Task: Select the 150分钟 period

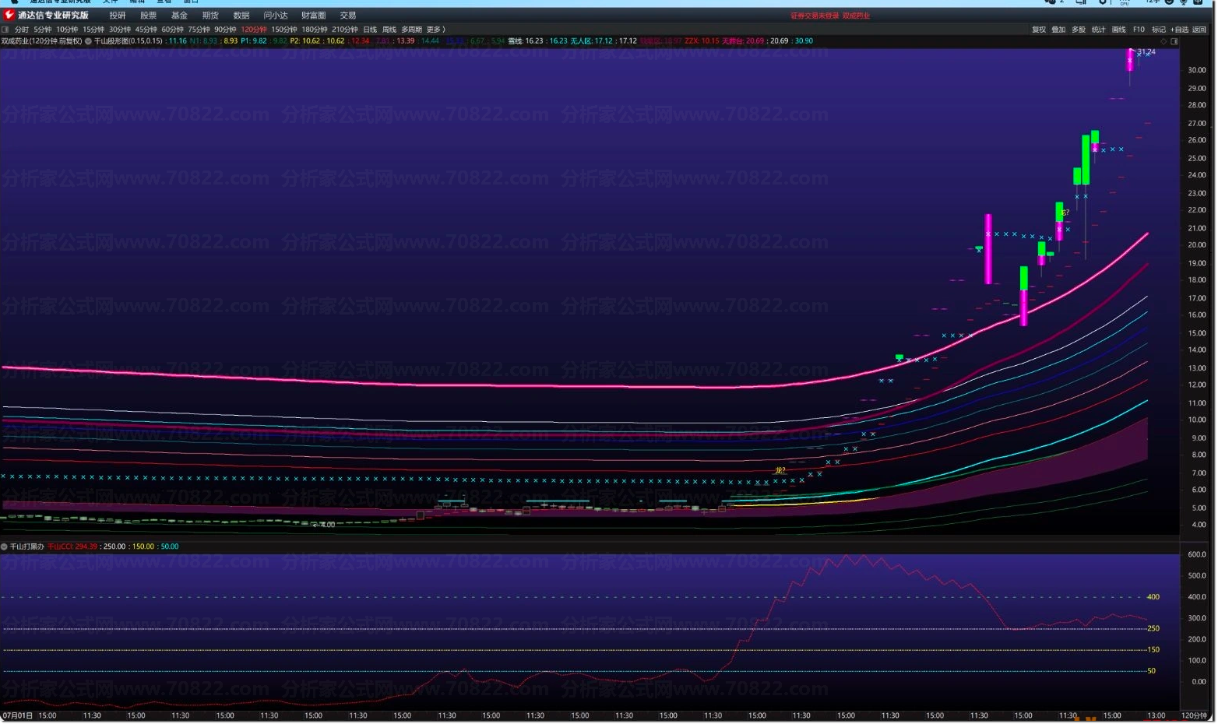Action: coord(284,30)
